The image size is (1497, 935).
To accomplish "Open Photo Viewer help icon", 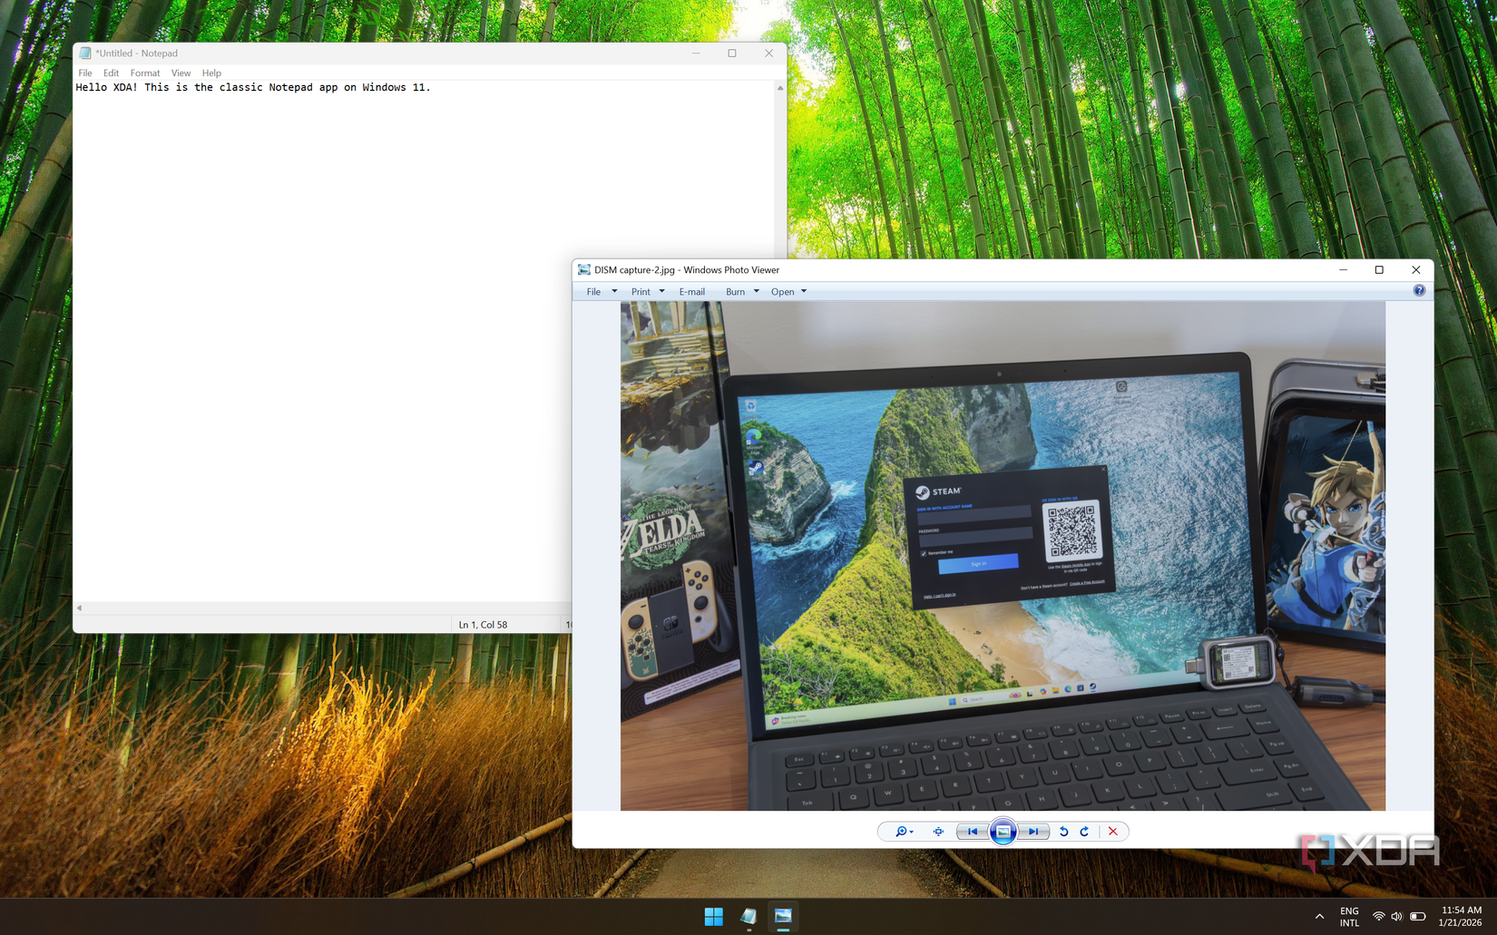I will tap(1419, 291).
